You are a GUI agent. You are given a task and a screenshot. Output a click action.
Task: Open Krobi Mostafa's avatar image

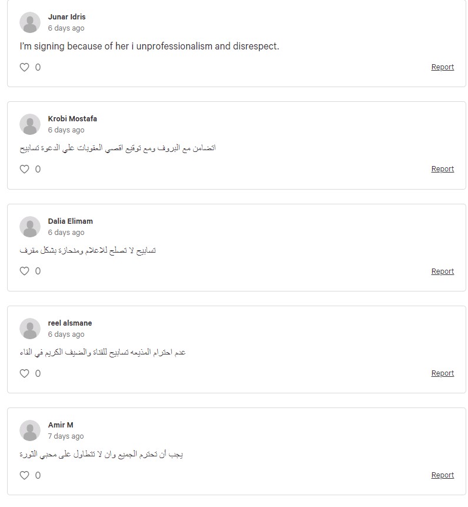coord(30,124)
